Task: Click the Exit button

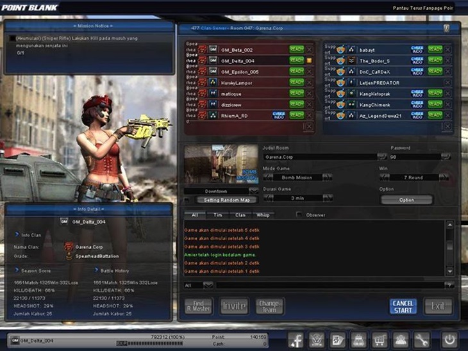Action: pos(438,306)
